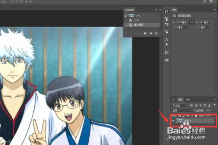Open the Properties panel options menu

[215, 9]
